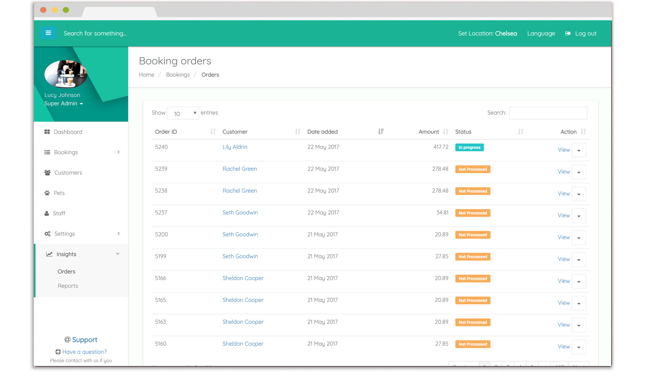This screenshot has height=388, width=648.
Task: Open action dropdown for order 5200
Action: (579, 238)
